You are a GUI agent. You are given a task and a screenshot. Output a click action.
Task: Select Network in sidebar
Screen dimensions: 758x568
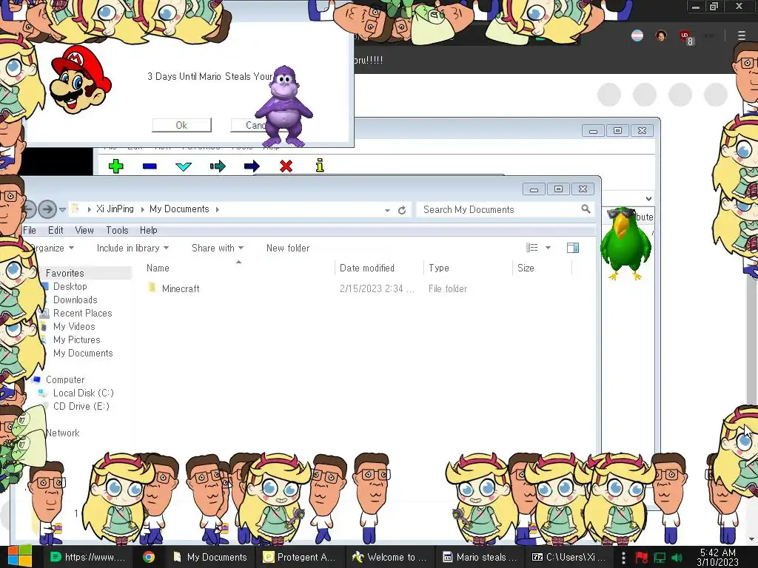[x=63, y=433]
